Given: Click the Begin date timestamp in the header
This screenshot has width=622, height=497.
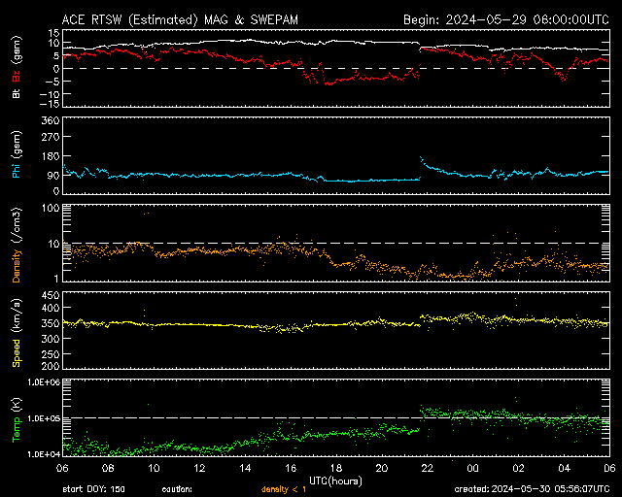Looking at the screenshot, I should point(505,18).
